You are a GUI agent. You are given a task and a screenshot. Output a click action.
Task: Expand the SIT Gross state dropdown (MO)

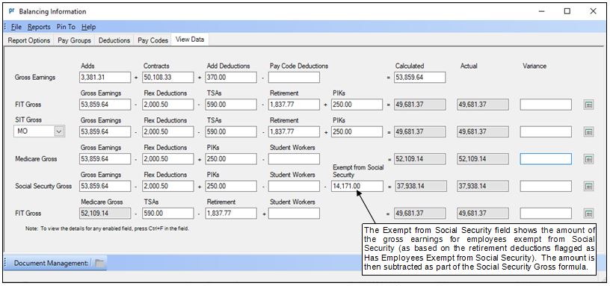59,131
